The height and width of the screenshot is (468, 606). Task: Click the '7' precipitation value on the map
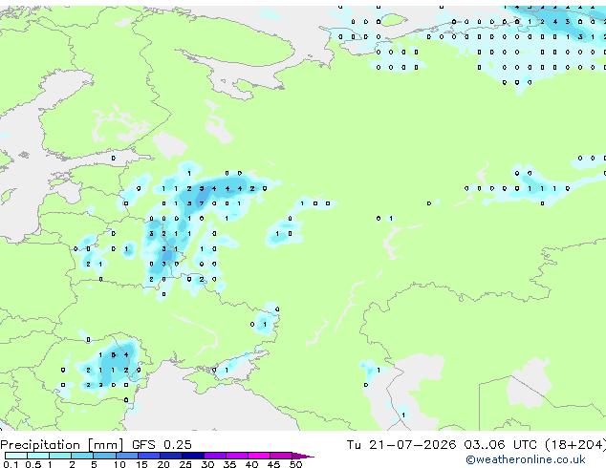click(x=202, y=203)
